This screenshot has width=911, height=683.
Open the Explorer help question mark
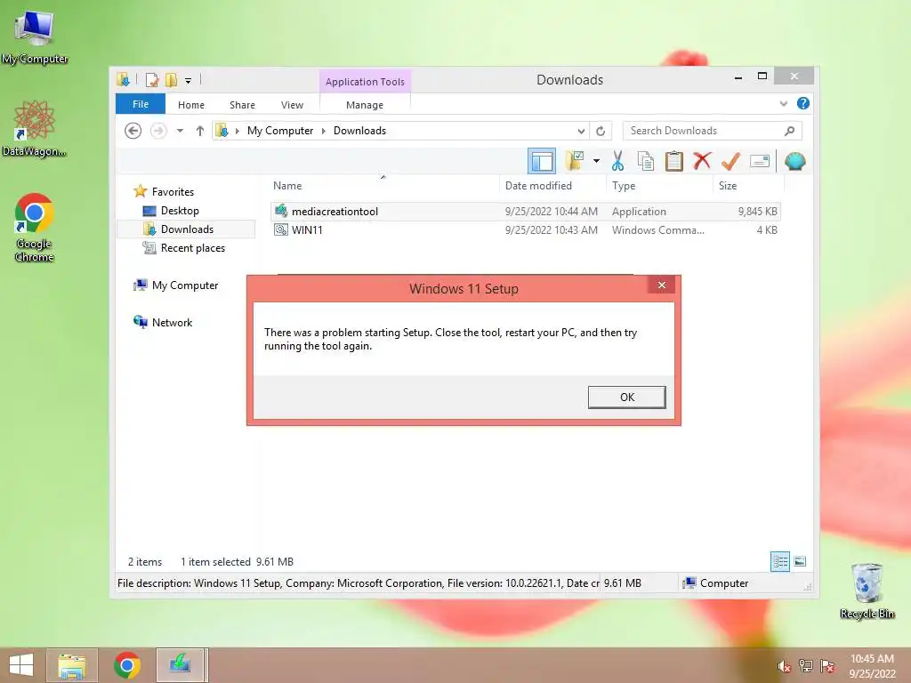803,103
